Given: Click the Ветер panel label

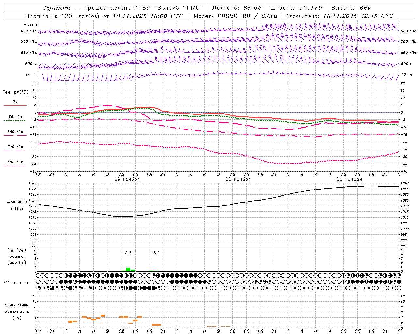Looking at the screenshot, I should (30, 25).
